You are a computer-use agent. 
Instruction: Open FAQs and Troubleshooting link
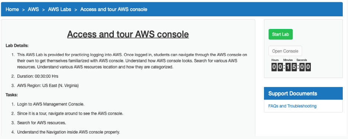tap(292, 106)
